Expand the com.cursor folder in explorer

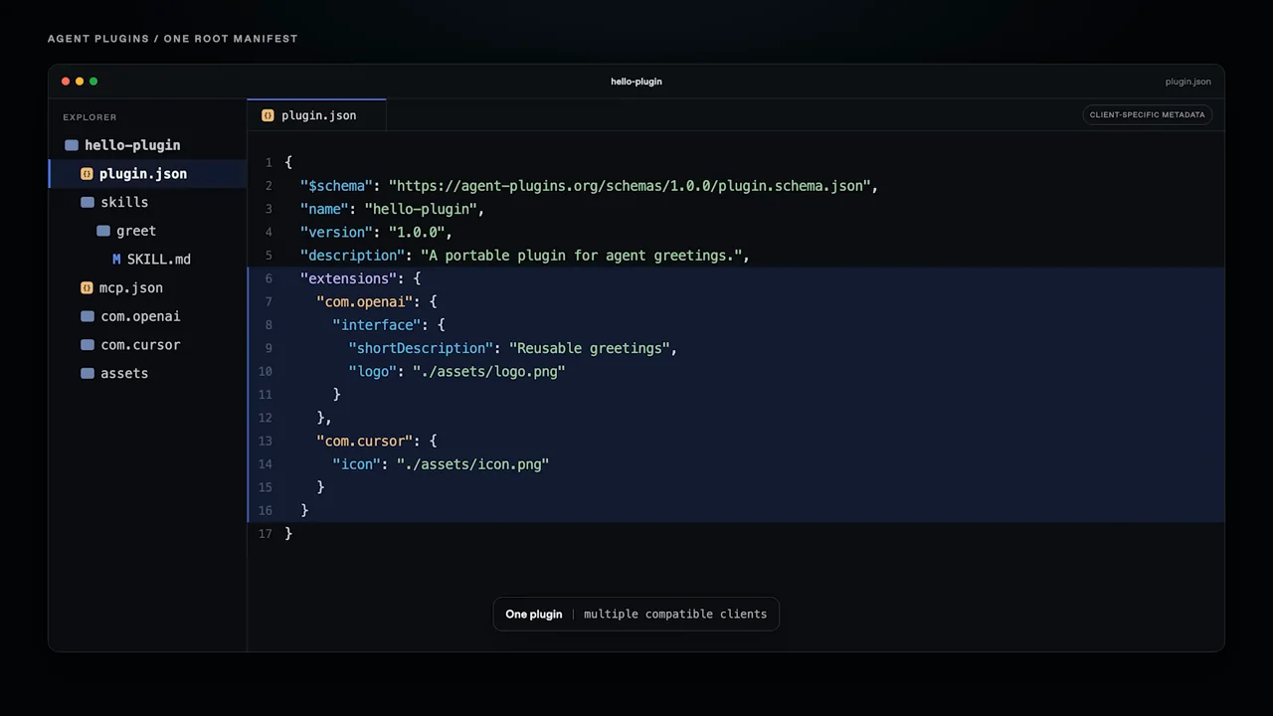(x=147, y=345)
